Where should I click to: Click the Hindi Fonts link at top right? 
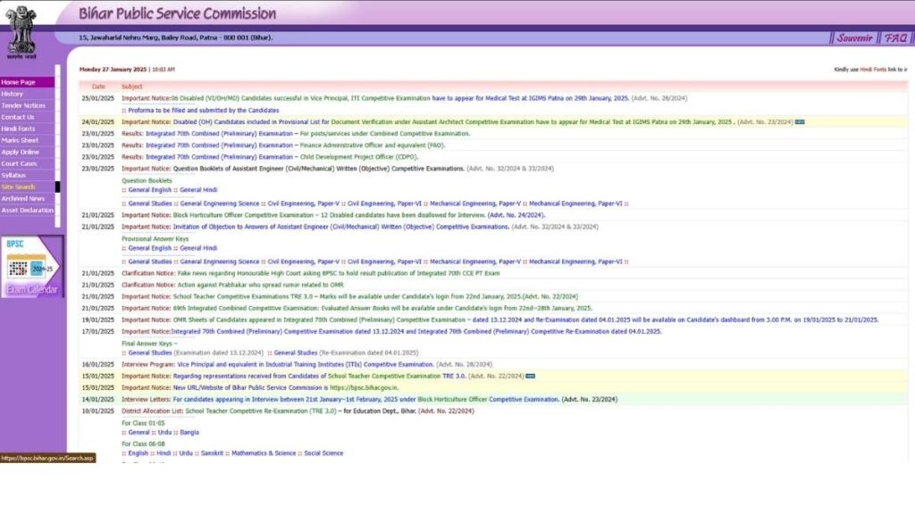pyautogui.click(x=873, y=69)
